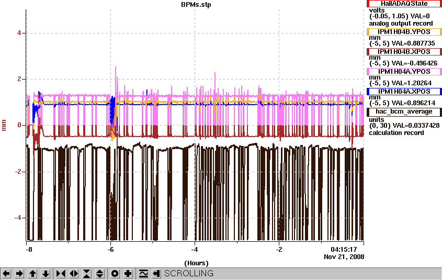Click the 'analog output record' description
The width and height of the screenshot is (442, 280).
click(401, 24)
